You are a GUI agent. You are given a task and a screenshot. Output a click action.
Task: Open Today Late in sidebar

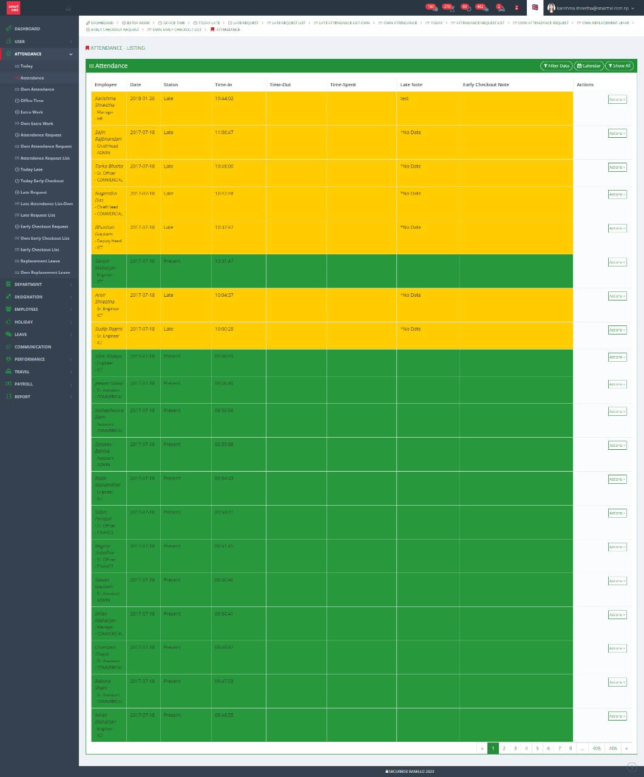[x=31, y=169]
